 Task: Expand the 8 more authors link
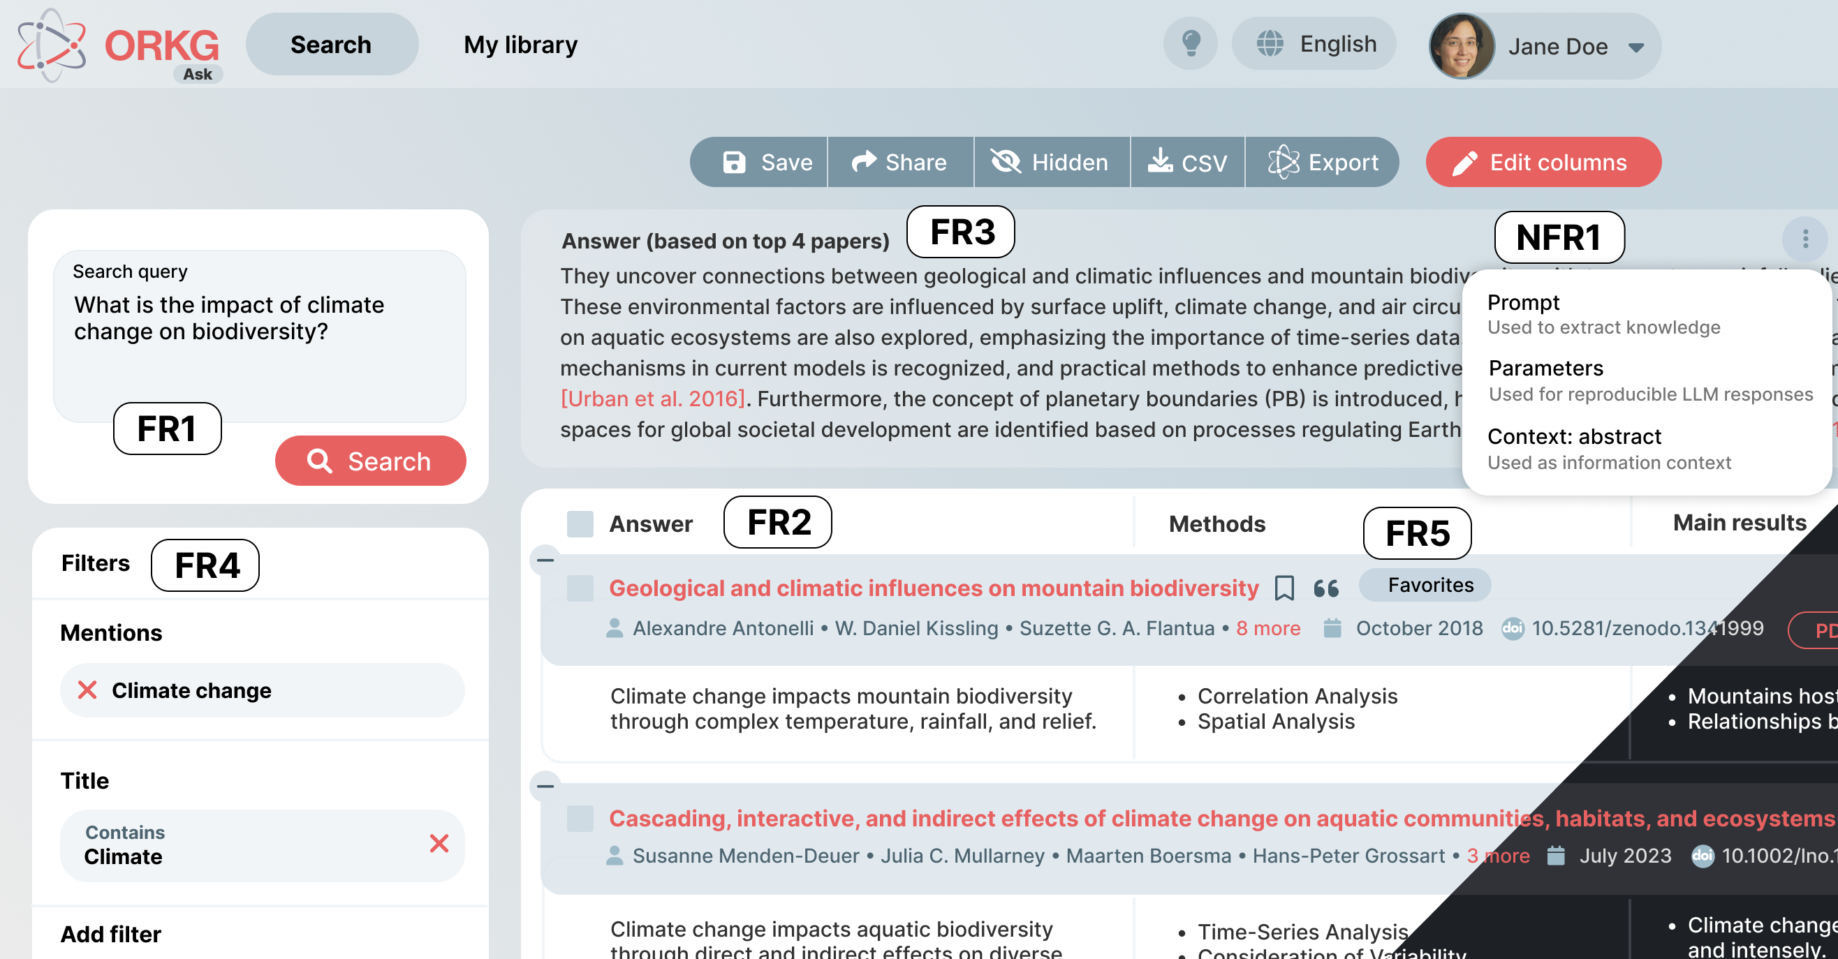pyautogui.click(x=1268, y=628)
